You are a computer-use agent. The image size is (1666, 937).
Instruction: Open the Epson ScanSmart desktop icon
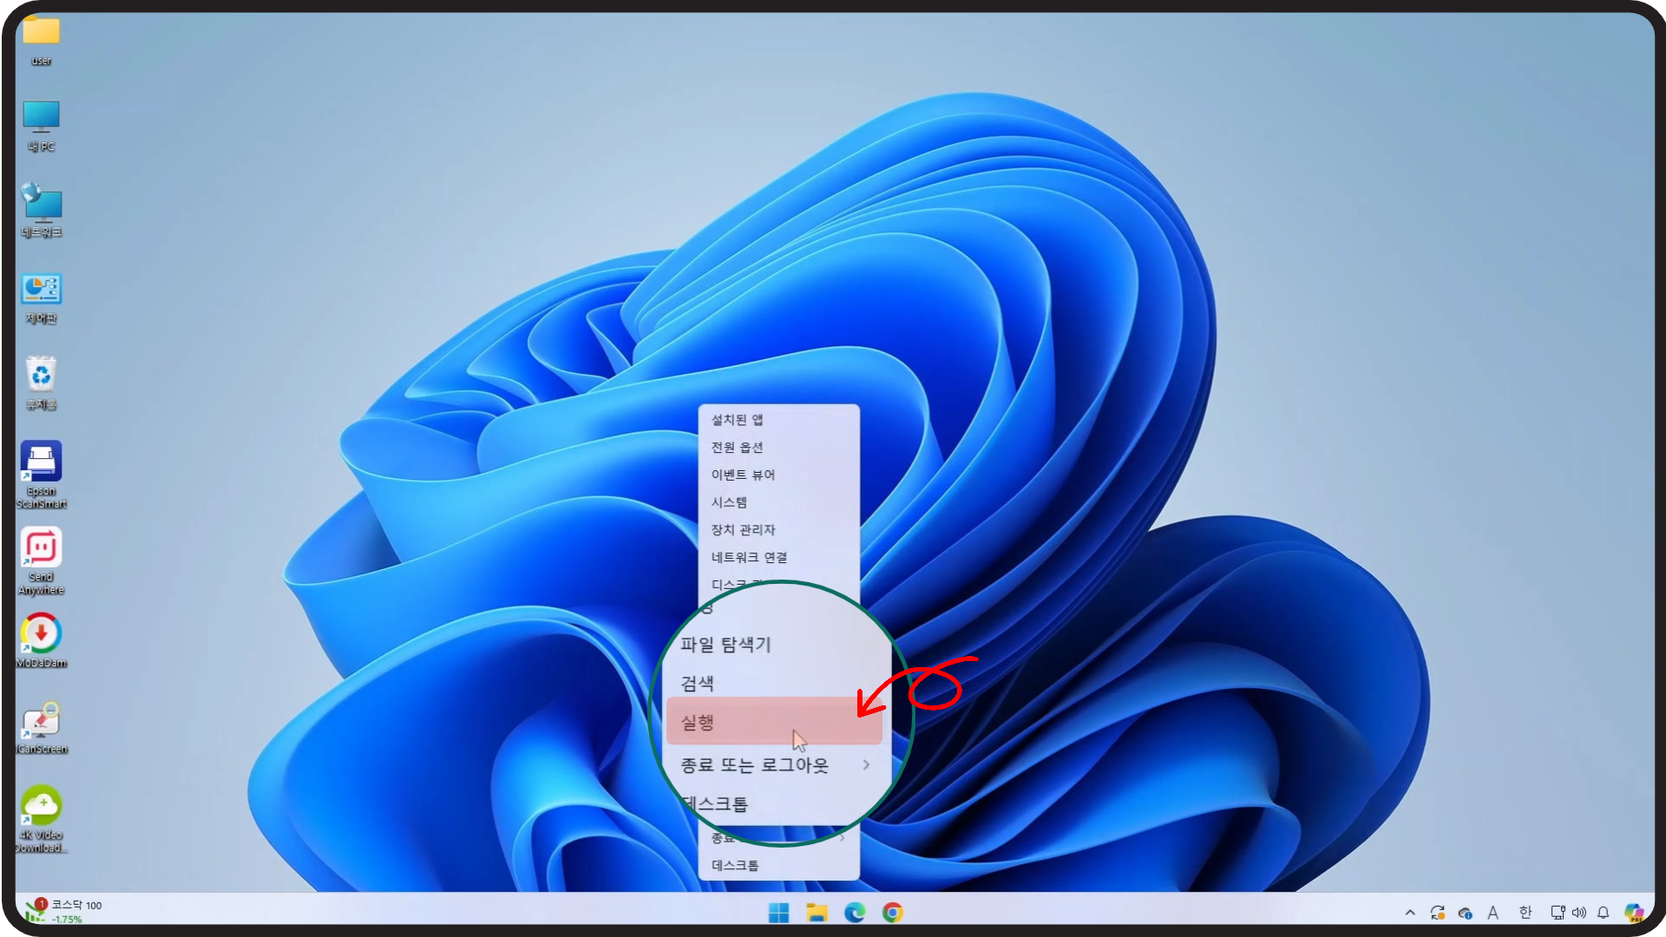[41, 462]
